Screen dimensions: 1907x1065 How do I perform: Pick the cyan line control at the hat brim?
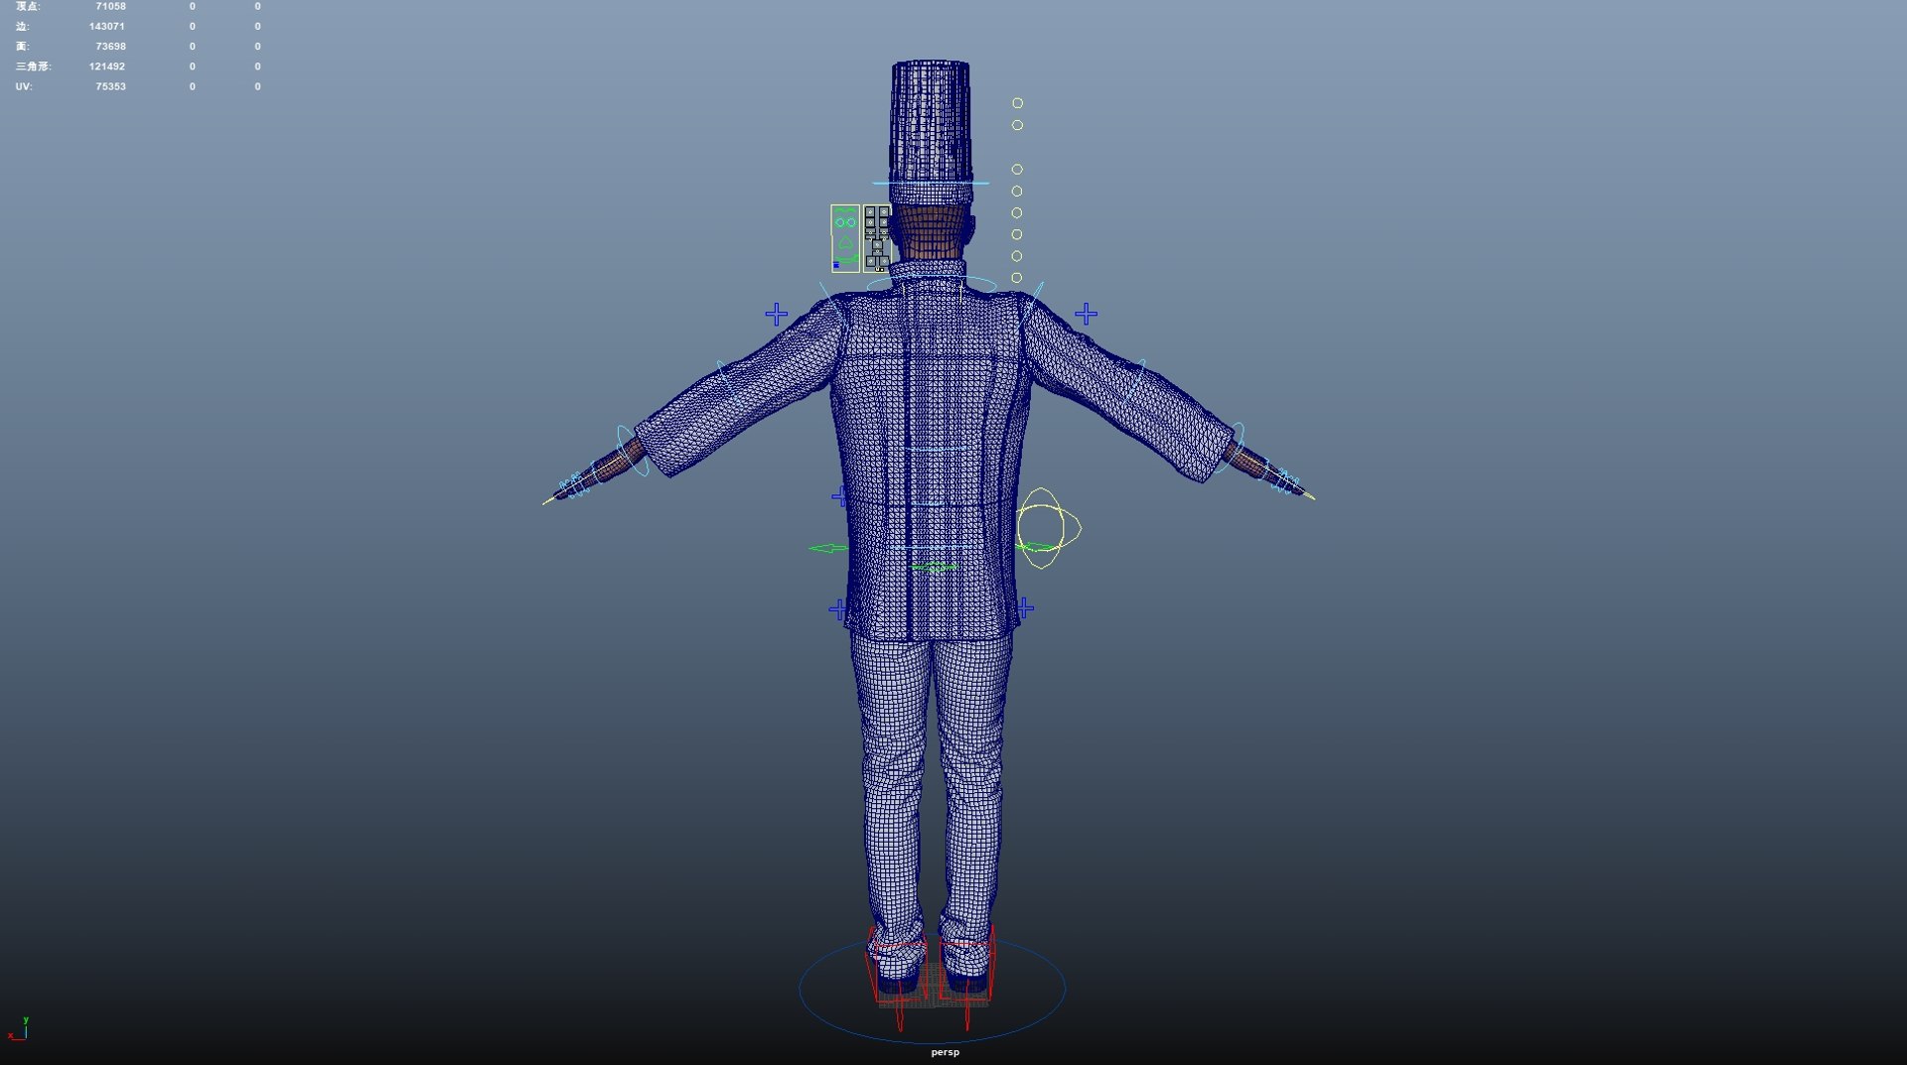pyautogui.click(x=931, y=183)
